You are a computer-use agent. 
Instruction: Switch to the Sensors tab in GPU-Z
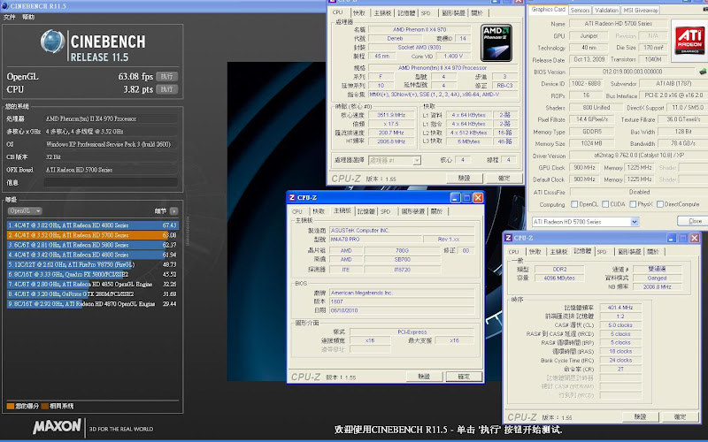(x=580, y=10)
